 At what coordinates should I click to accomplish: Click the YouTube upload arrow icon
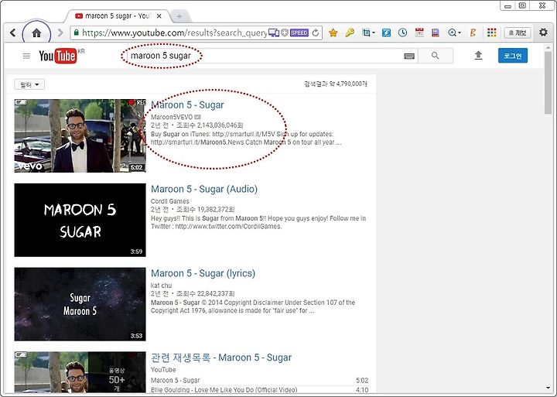[479, 56]
